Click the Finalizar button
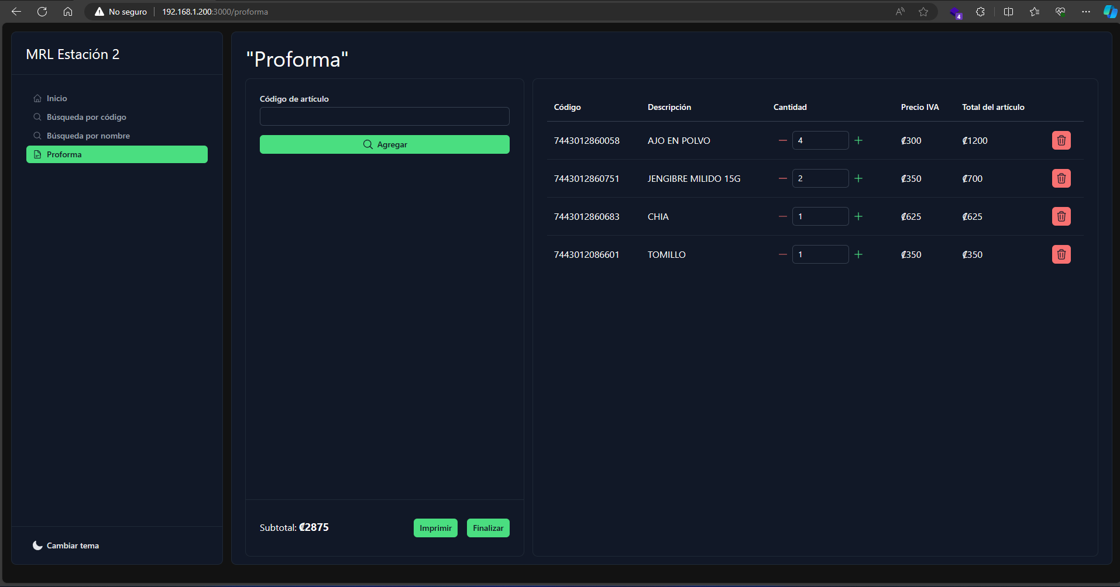Screen dimensions: 1120x587 pyautogui.click(x=488, y=528)
